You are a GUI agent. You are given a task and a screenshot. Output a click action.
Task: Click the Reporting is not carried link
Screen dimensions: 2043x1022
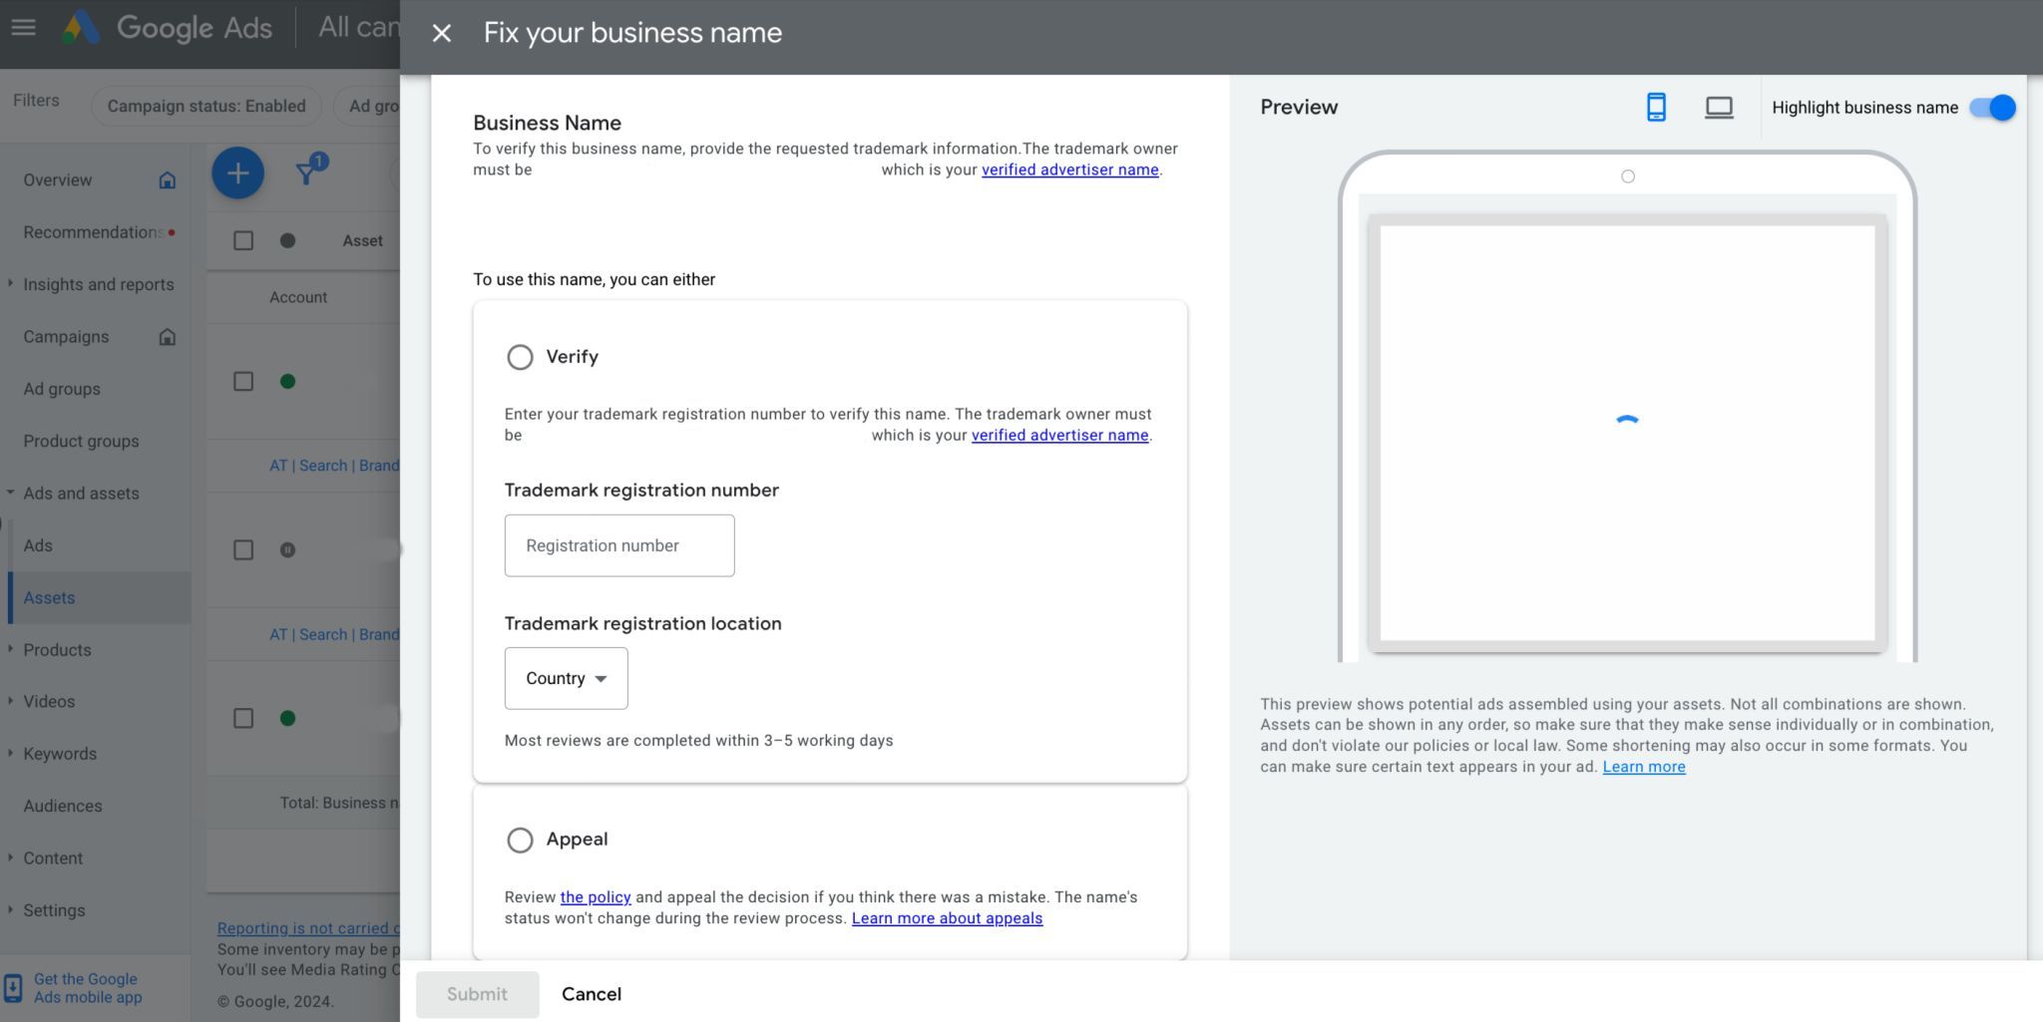coord(308,928)
